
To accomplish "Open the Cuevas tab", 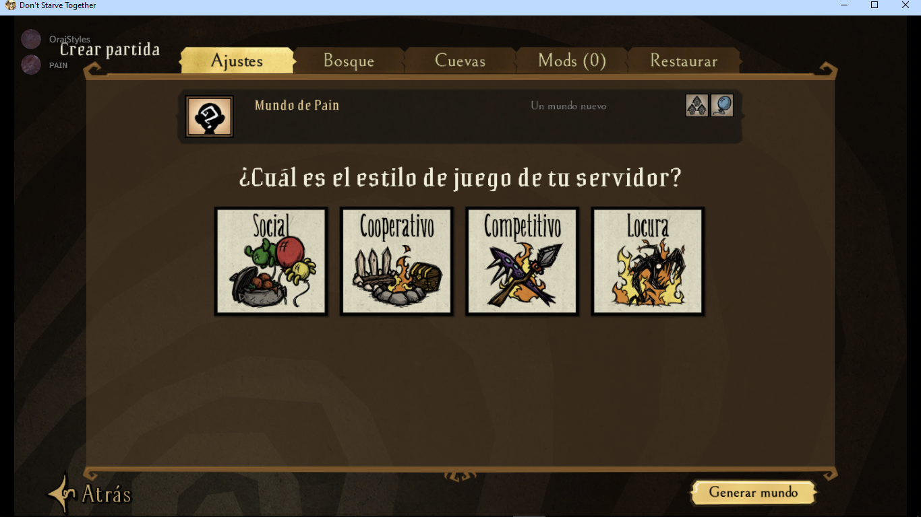I will pyautogui.click(x=460, y=61).
